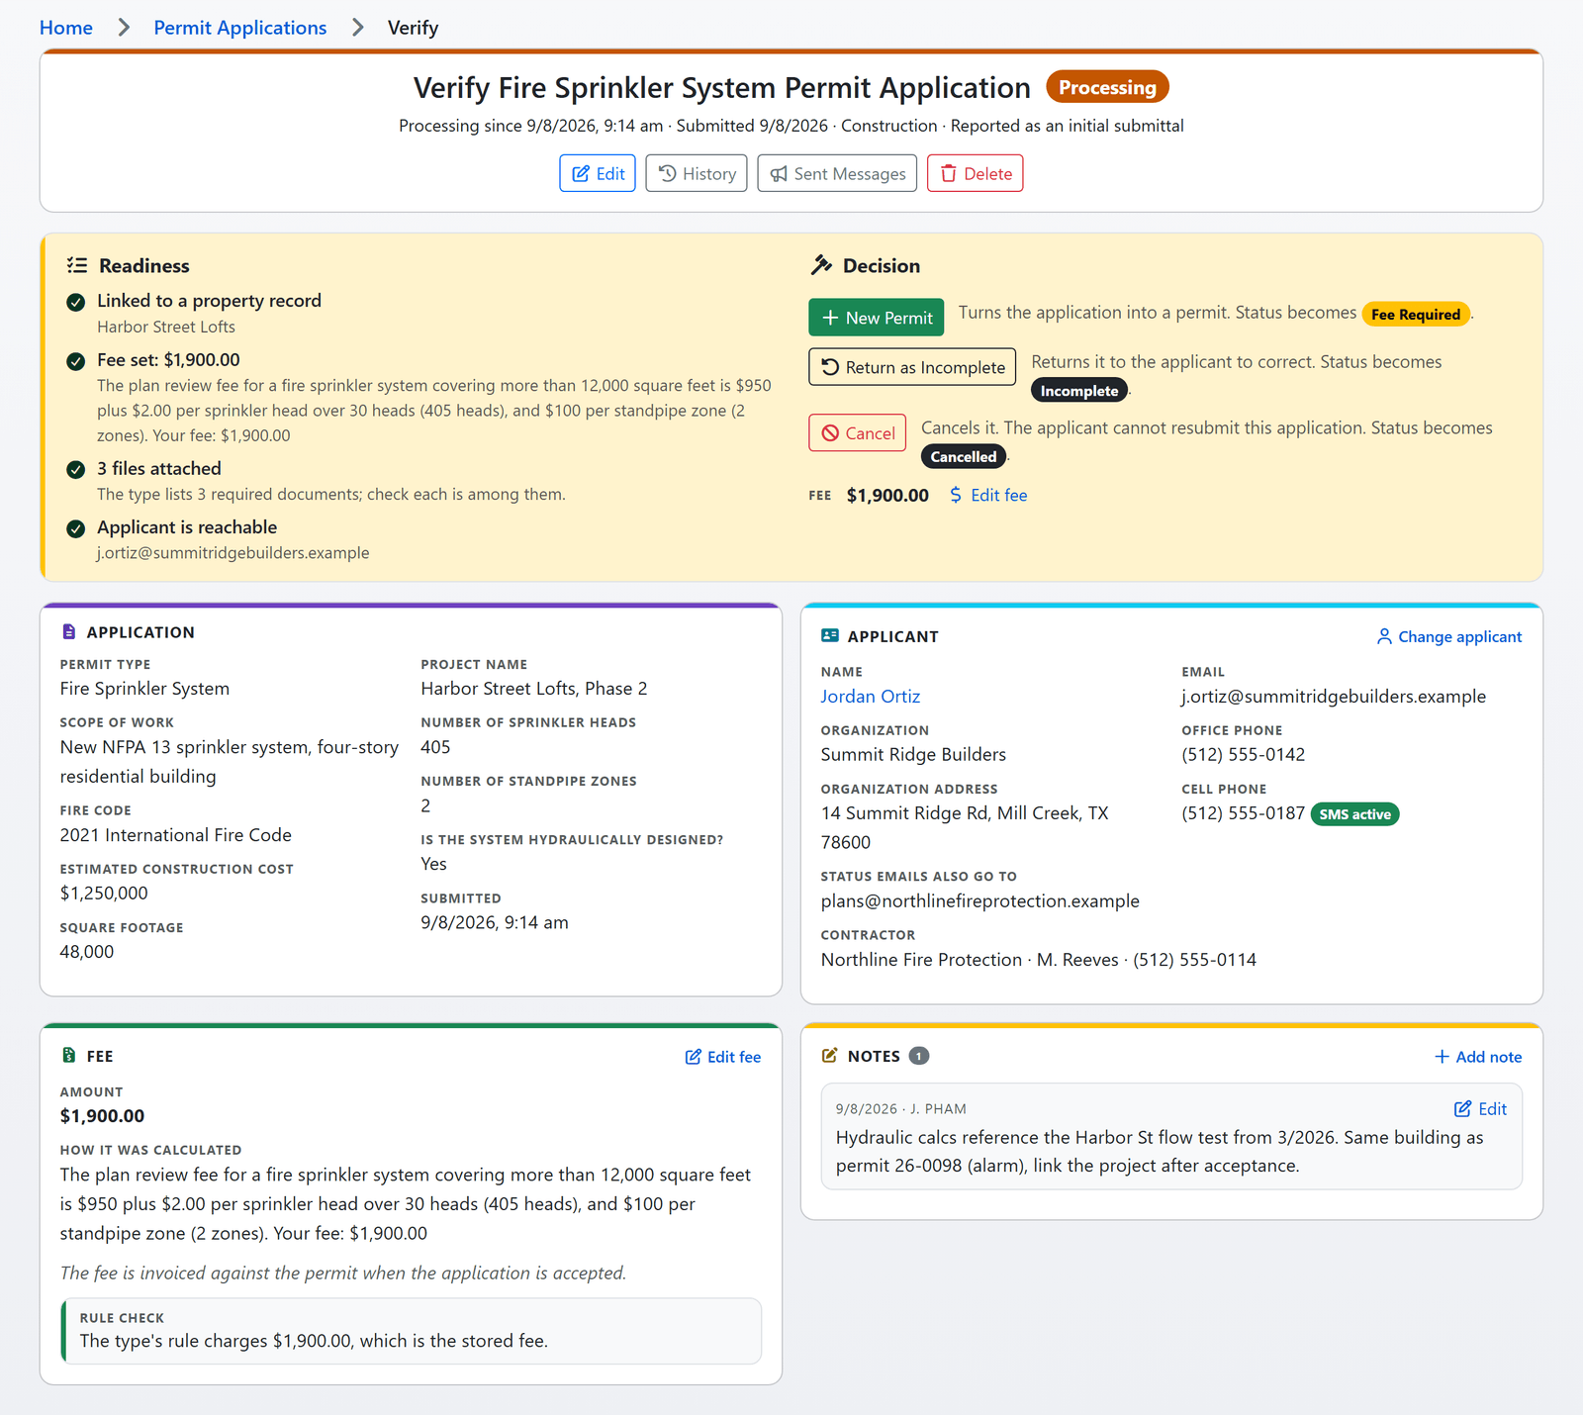Click the Notes pencil icon

pos(830,1056)
